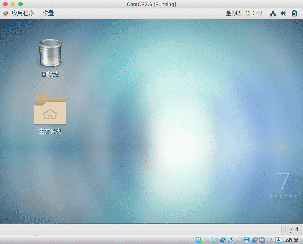Click the shared folders icon in status bar
Image resolution: width=303 pixels, height=244 pixels.
point(239,240)
